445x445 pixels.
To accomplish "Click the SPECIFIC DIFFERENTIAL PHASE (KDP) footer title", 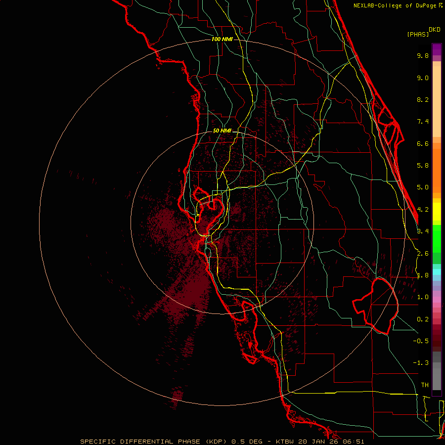I will tap(153, 442).
